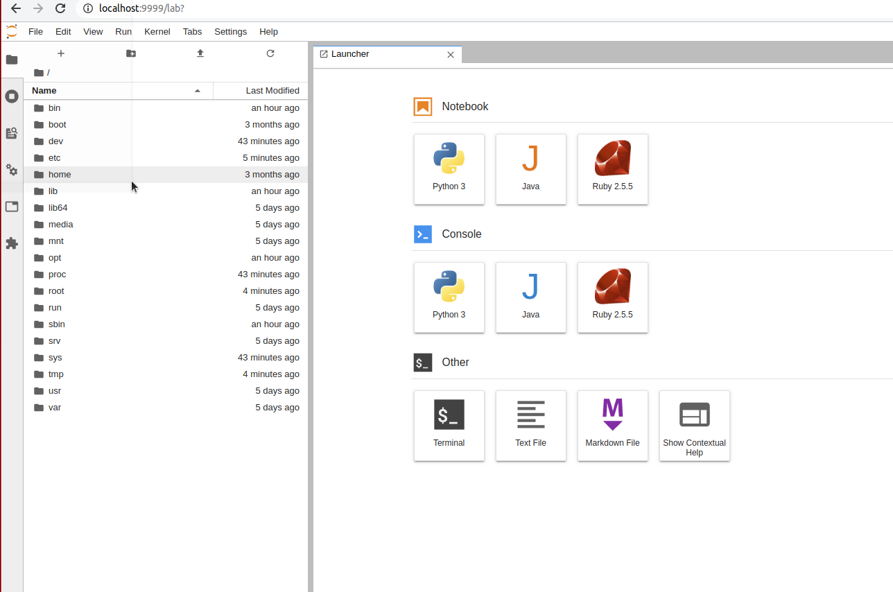Toggle the Name column sort order
The height and width of the screenshot is (592, 893).
[x=43, y=90]
